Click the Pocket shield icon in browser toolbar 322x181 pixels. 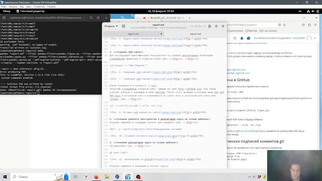pos(303,25)
